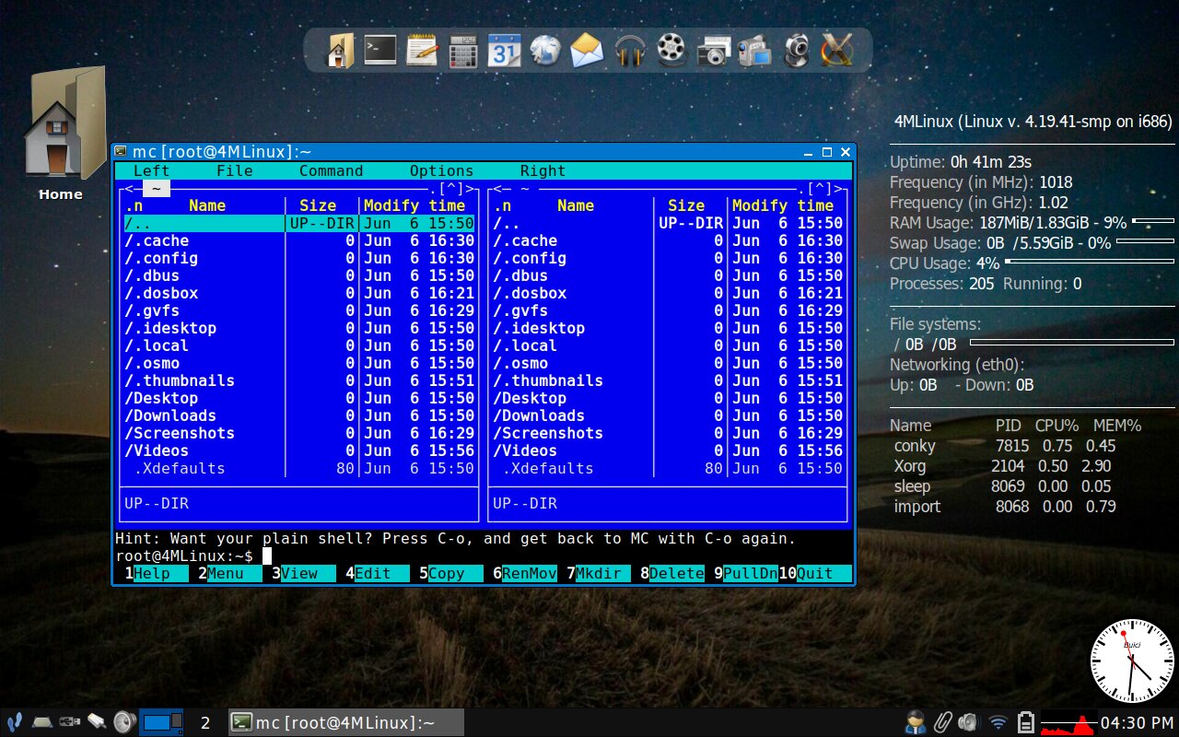Open the movie player film reel icon
This screenshot has height=737, width=1179.
[x=671, y=51]
